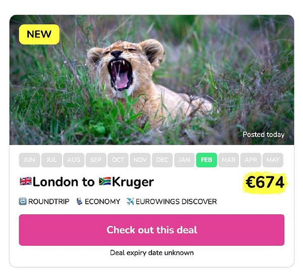The width and height of the screenshot is (303, 280).
Task: Select the MAR month chip
Action: point(229,160)
